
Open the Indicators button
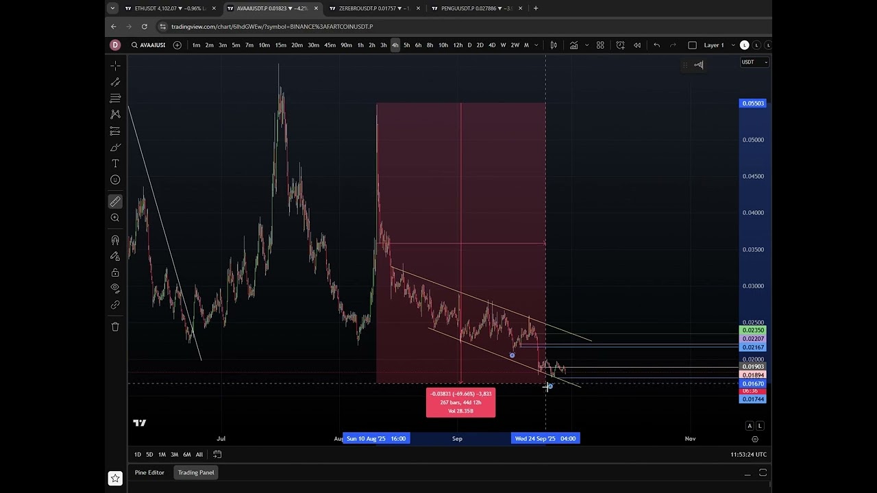(x=573, y=45)
